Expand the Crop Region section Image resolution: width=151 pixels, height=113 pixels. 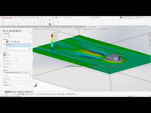click(x=31, y=85)
